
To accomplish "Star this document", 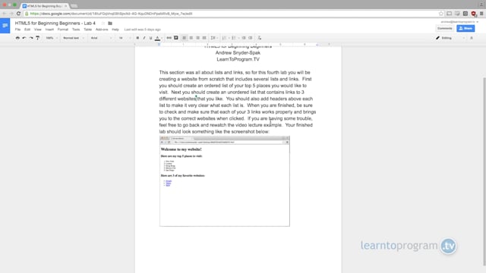I will click(x=103, y=24).
